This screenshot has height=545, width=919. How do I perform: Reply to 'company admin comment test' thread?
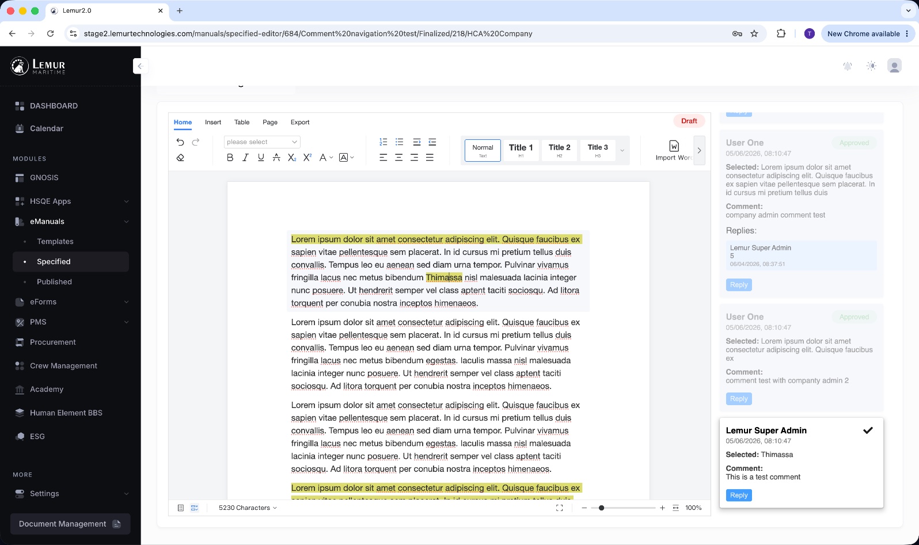coord(739,284)
